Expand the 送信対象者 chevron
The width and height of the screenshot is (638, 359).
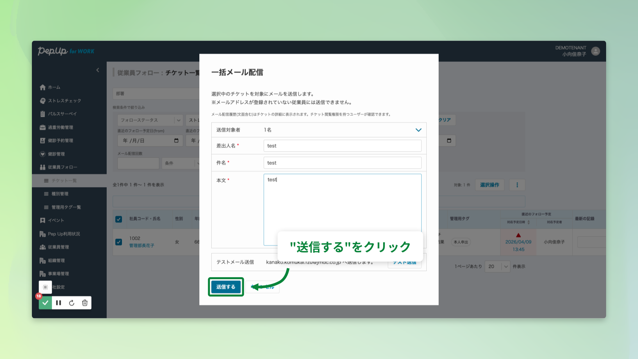418,130
